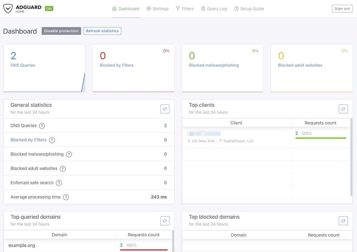The height and width of the screenshot is (252, 357).
Task: Refresh the Top clients panel
Action: (343, 109)
